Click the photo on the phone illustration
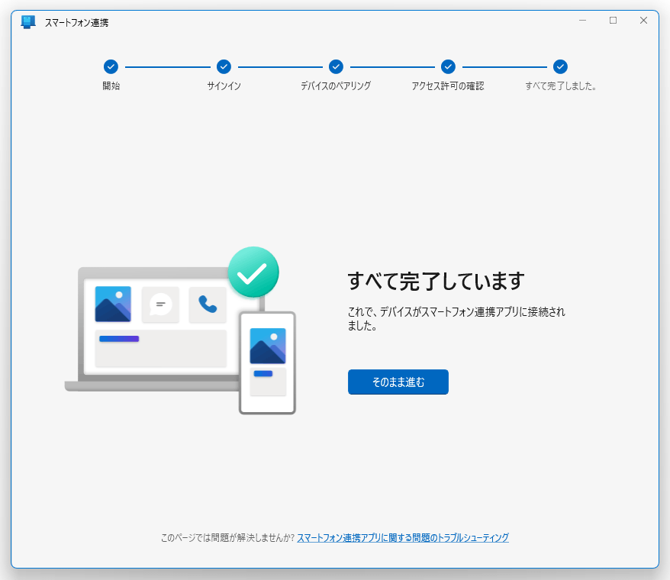This screenshot has width=670, height=580. click(268, 346)
